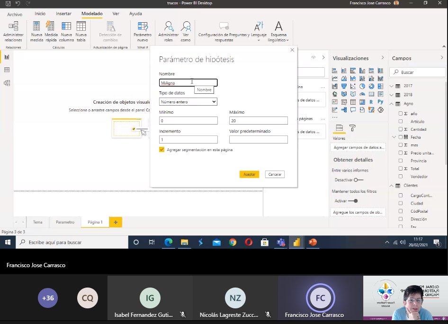Screen dimensions: 448x324
Task: Check the Vendedor field checkbox
Action: (x=401, y=176)
